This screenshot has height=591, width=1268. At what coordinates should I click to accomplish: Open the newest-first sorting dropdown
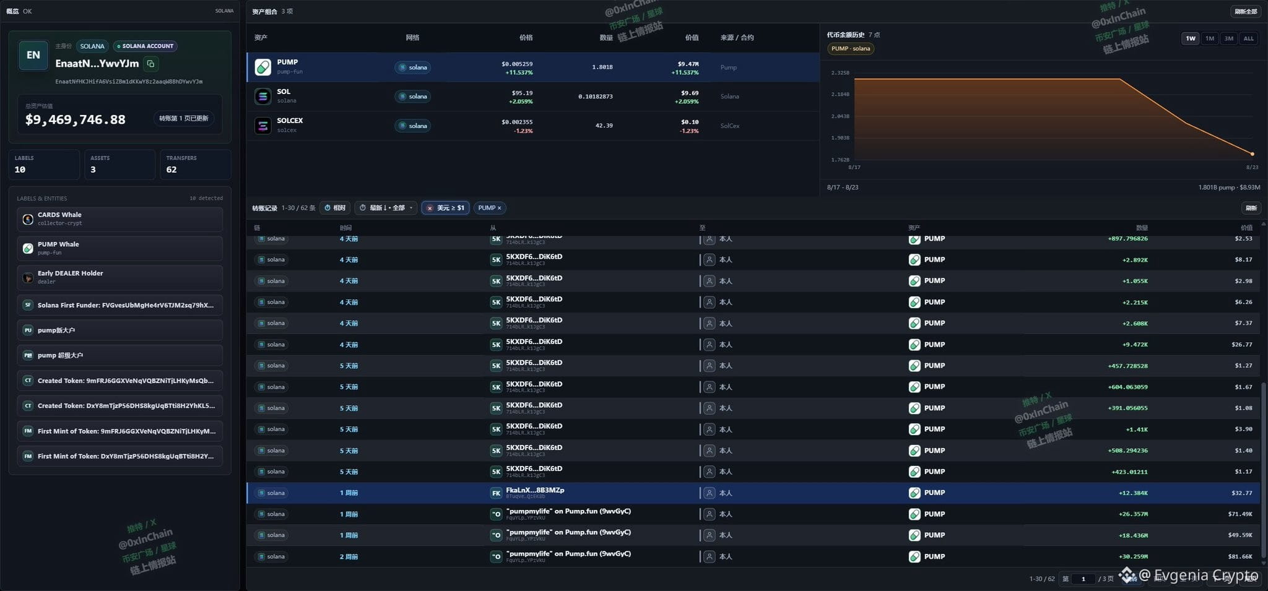click(x=386, y=208)
